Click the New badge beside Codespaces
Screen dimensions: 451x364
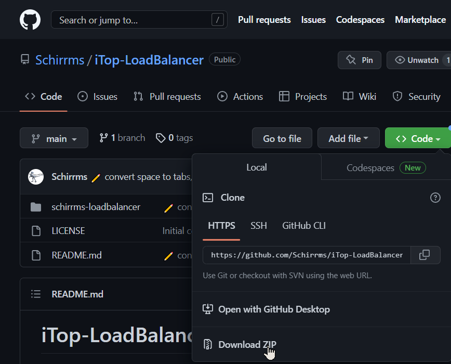tap(413, 168)
